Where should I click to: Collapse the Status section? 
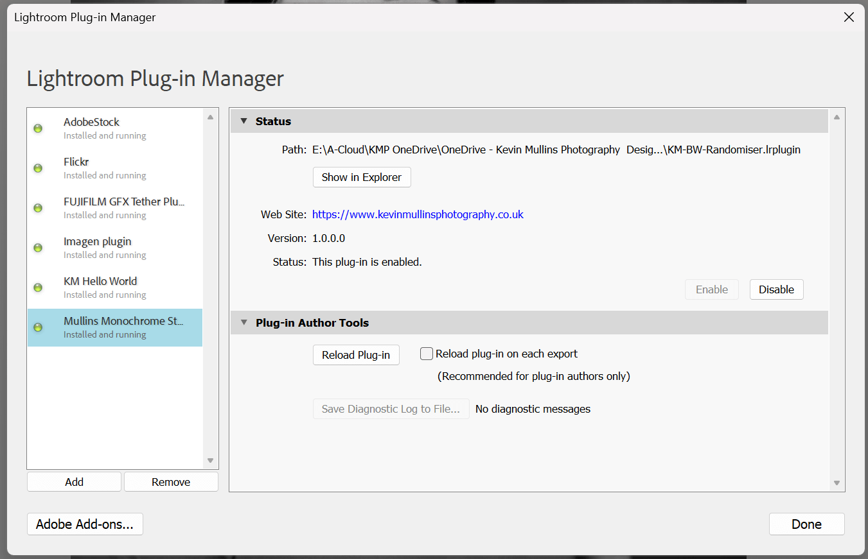tap(244, 121)
